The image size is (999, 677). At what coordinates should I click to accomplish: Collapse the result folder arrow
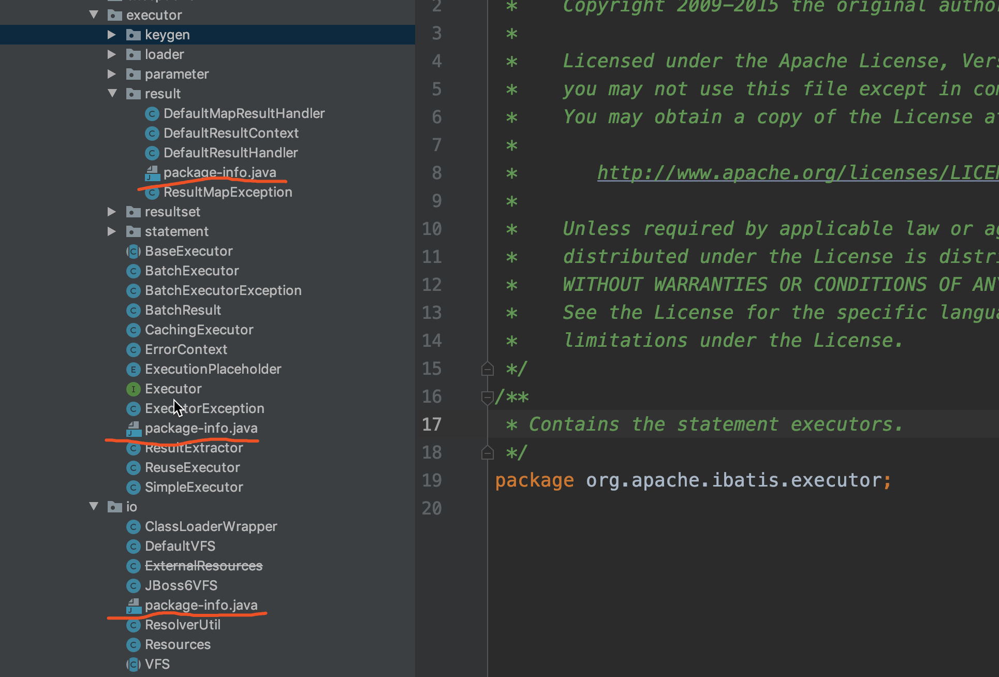click(112, 94)
